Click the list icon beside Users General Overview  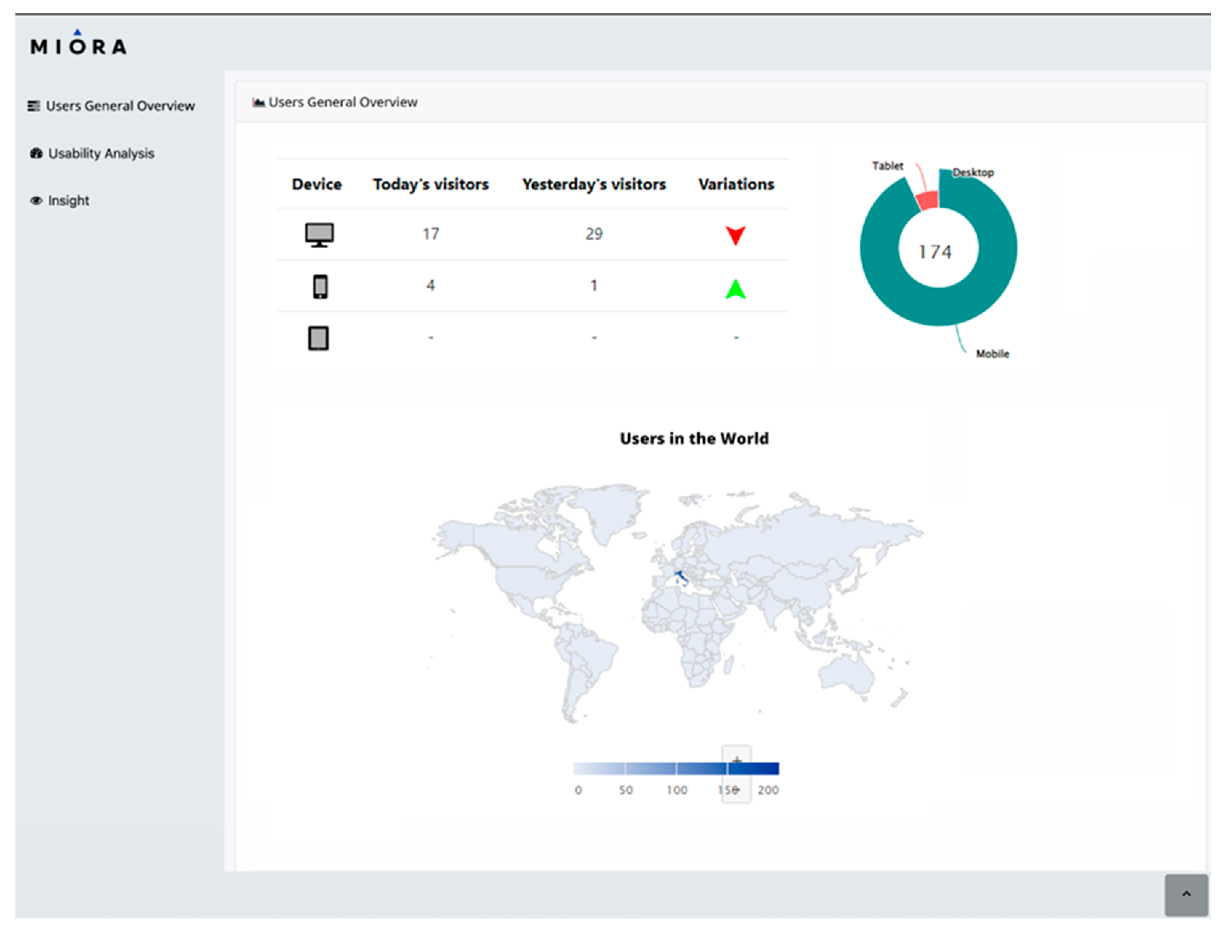[x=34, y=106]
